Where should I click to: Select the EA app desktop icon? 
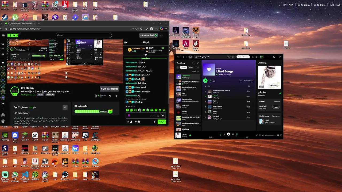tap(55, 163)
